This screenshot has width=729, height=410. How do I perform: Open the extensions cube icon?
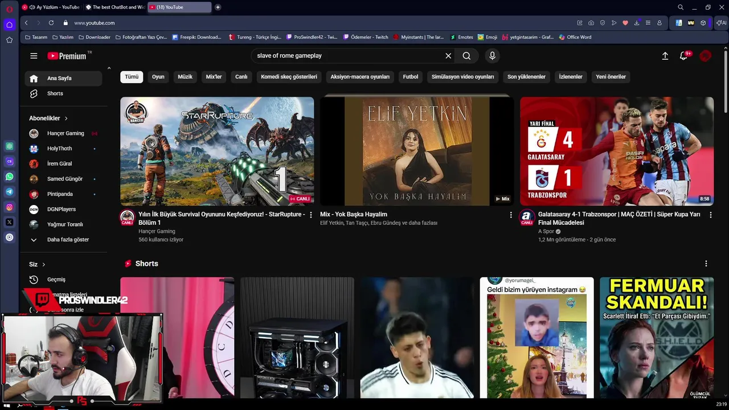pyautogui.click(x=703, y=23)
